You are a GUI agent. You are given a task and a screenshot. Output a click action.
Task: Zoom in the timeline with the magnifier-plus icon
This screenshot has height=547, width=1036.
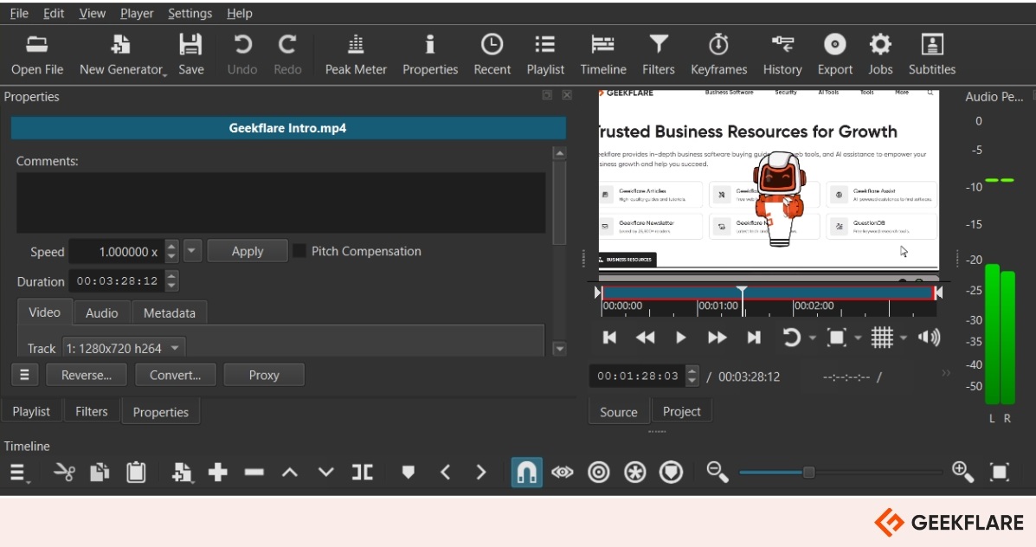coord(962,472)
